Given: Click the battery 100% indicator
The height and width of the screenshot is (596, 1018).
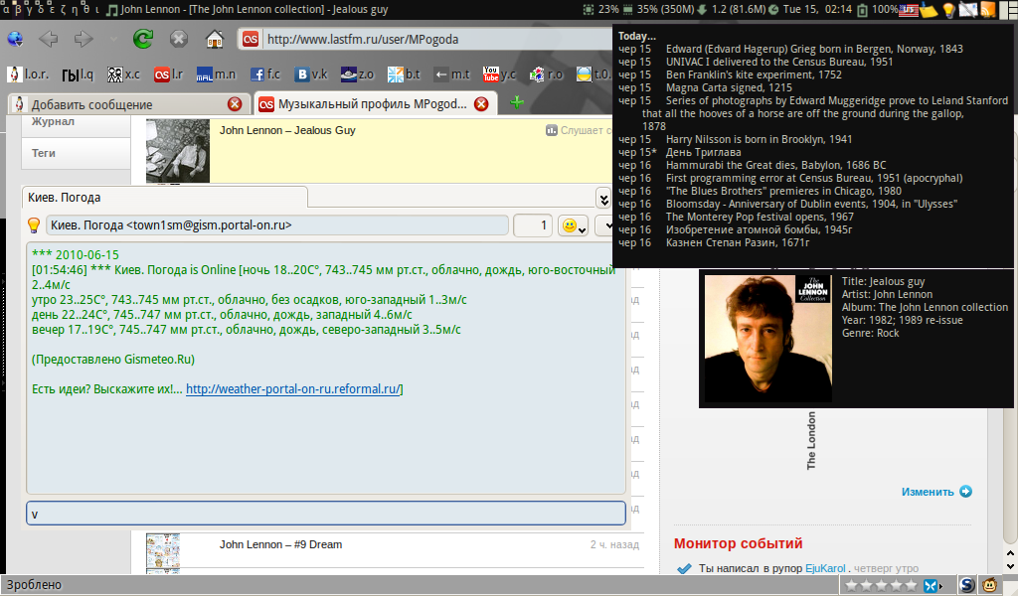Looking at the screenshot, I should coord(879,10).
